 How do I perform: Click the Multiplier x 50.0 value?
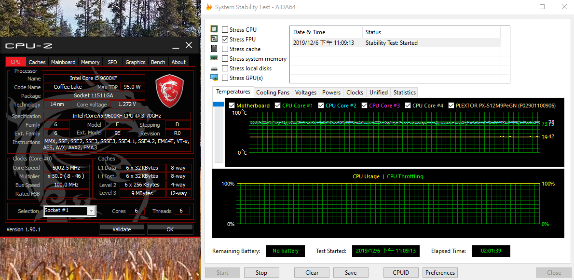(66, 176)
